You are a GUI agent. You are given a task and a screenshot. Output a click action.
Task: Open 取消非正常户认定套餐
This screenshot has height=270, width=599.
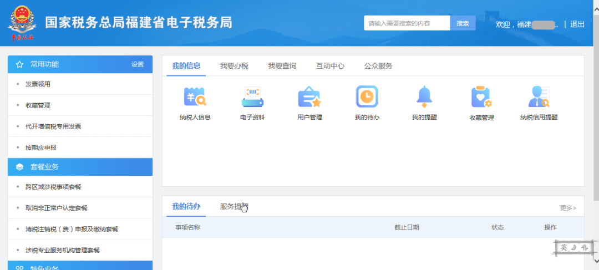point(57,208)
